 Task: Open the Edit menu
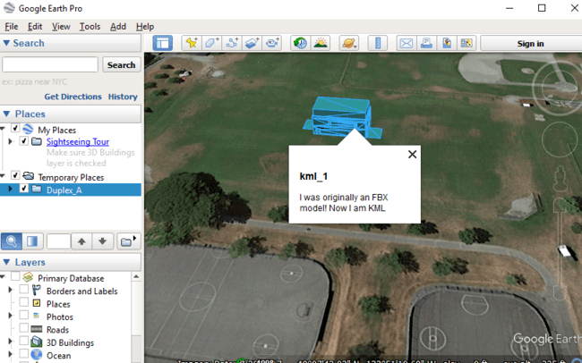click(35, 27)
